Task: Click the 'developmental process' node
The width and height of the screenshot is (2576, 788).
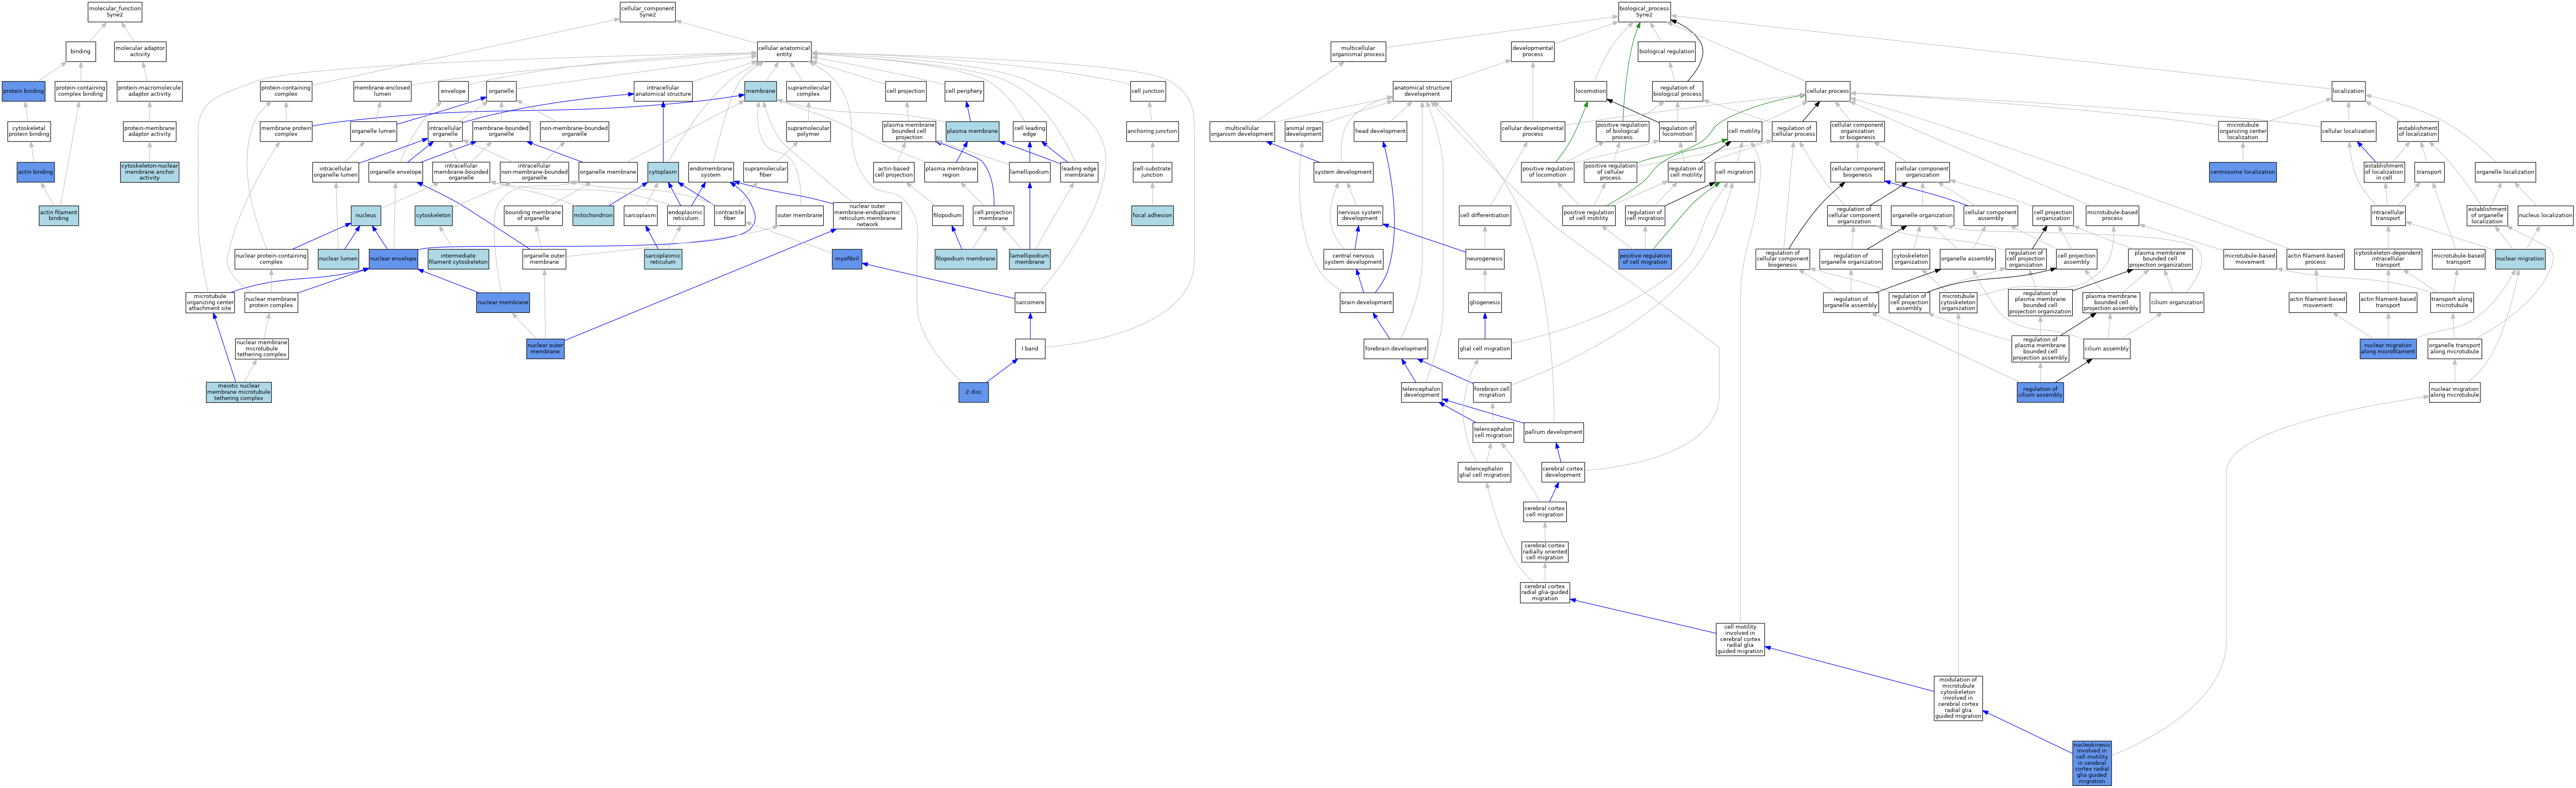Action: click(1532, 52)
